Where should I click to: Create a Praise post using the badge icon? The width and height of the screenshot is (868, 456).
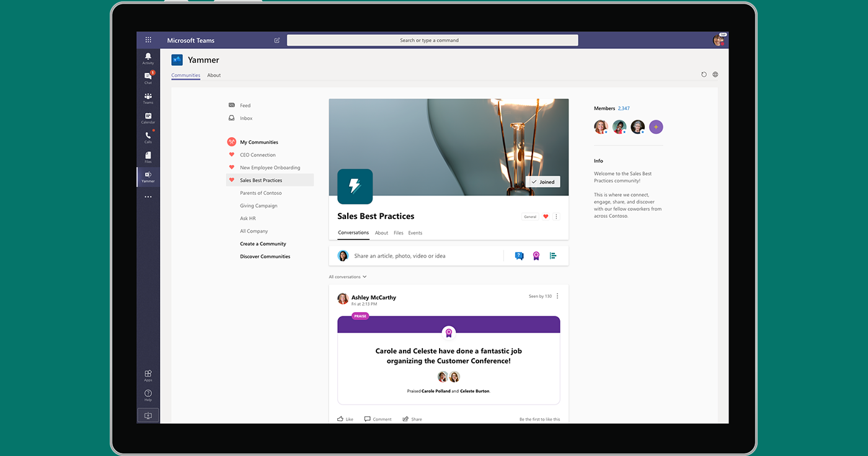(536, 255)
